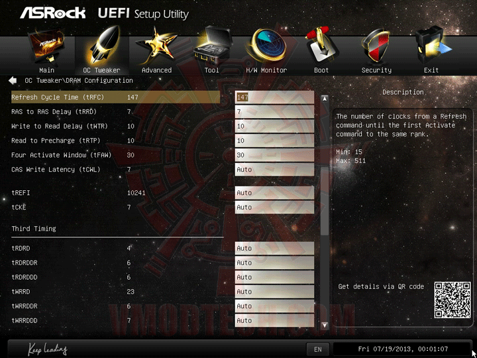Click the Get details via QR code text
This screenshot has height=358, width=477.
tap(381, 286)
